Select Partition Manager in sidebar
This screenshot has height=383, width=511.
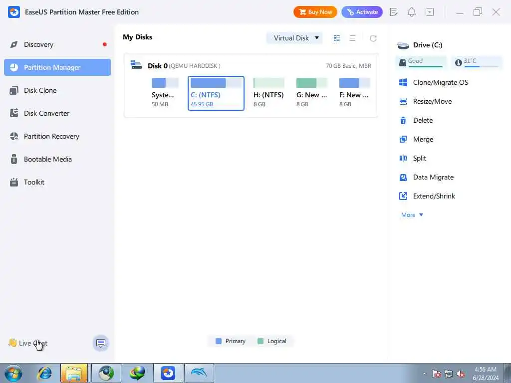[57, 67]
